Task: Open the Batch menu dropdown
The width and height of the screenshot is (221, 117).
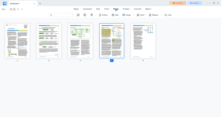Action: 149,9
